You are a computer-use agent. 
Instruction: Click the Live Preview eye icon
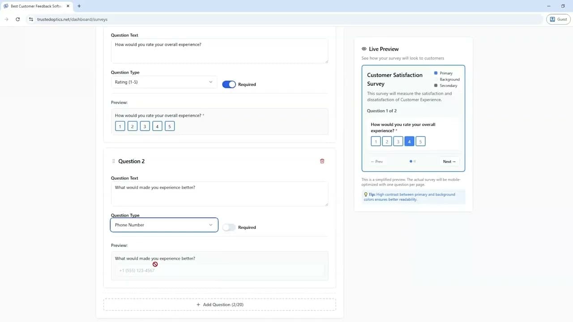tap(364, 49)
